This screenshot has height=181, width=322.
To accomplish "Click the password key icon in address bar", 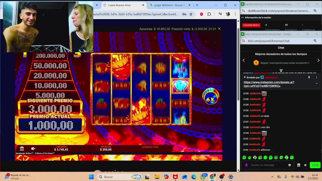I will 184,14.
